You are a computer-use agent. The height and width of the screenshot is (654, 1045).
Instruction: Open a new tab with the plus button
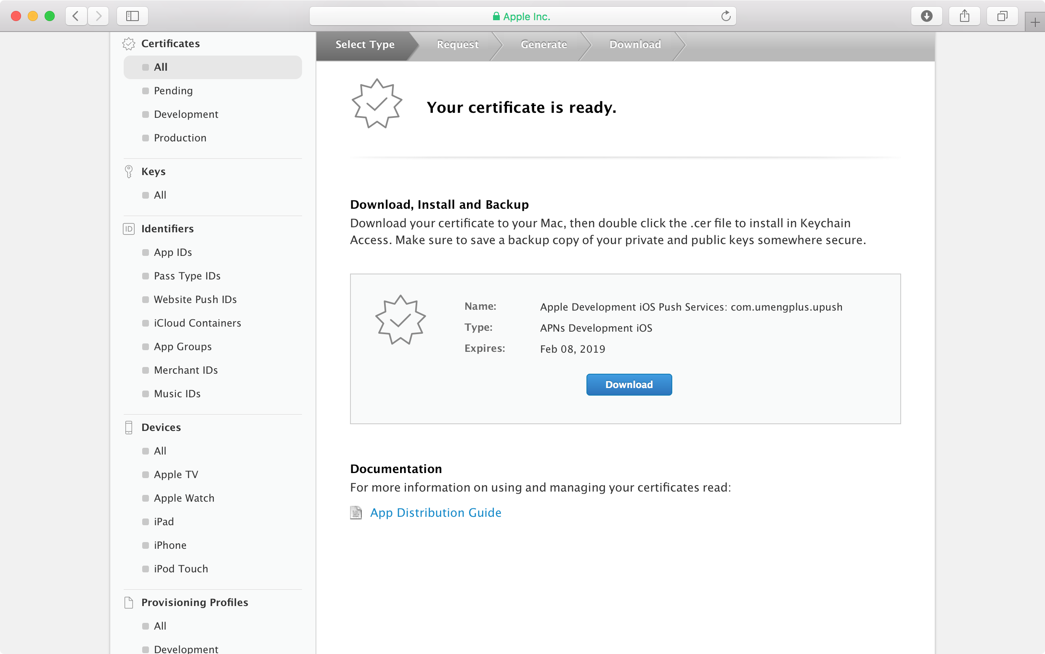click(1035, 22)
